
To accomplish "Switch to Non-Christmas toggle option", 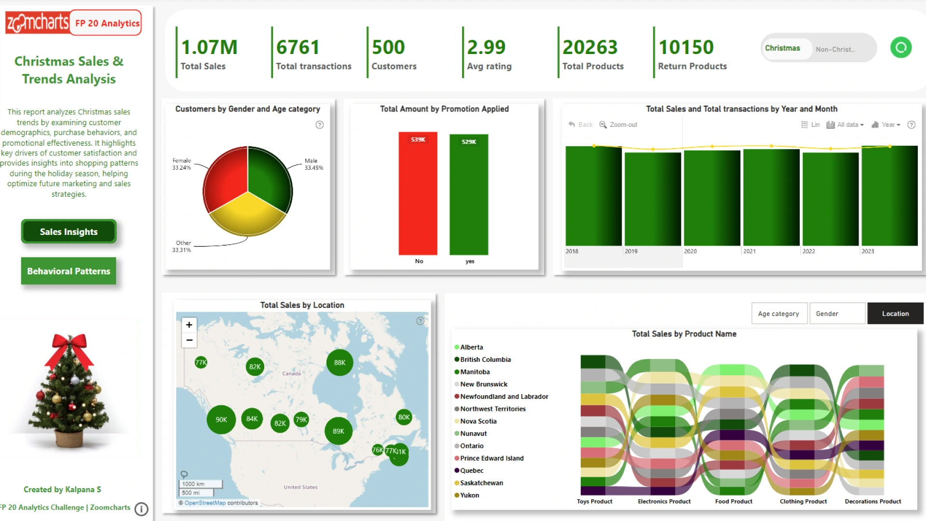I will [835, 49].
